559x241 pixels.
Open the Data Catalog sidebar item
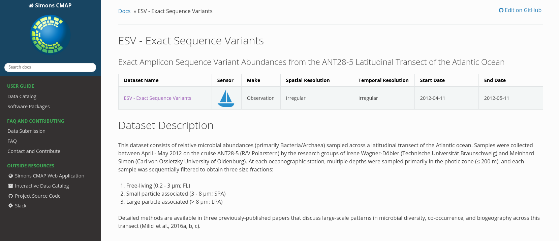[x=22, y=96]
